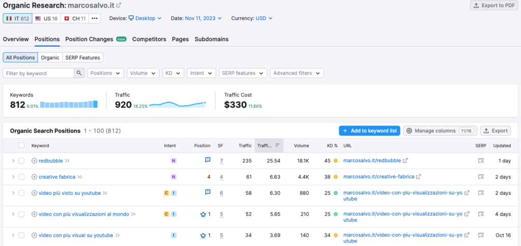521x246 pixels.
Task: Click crown icon for 'video con più visualizzazioni al mondo'
Action: [204, 214]
